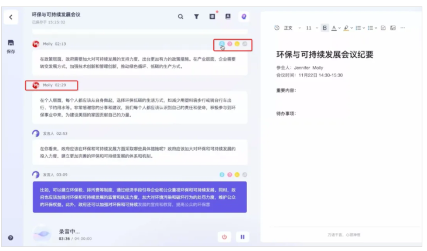Image resolution: width=427 pixels, height=251 pixels.
Task: Click the history clock icon in editor toolbar
Action: point(276,27)
